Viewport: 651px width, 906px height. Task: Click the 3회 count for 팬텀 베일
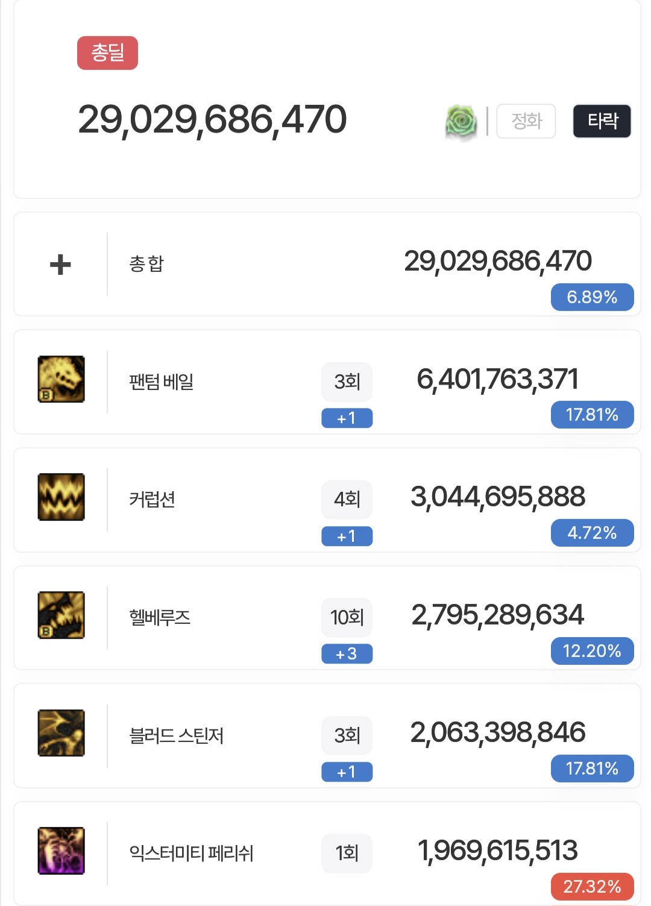pyautogui.click(x=347, y=382)
